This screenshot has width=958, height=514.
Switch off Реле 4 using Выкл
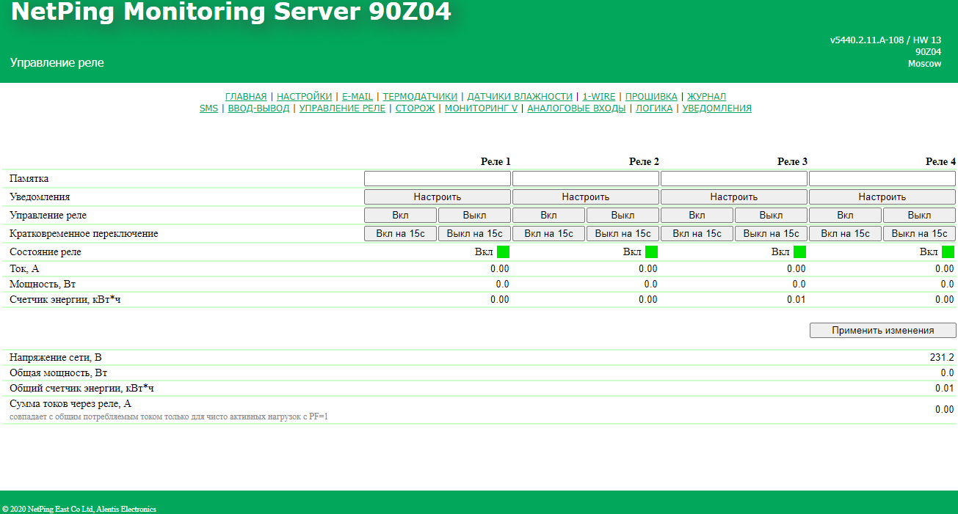point(919,216)
